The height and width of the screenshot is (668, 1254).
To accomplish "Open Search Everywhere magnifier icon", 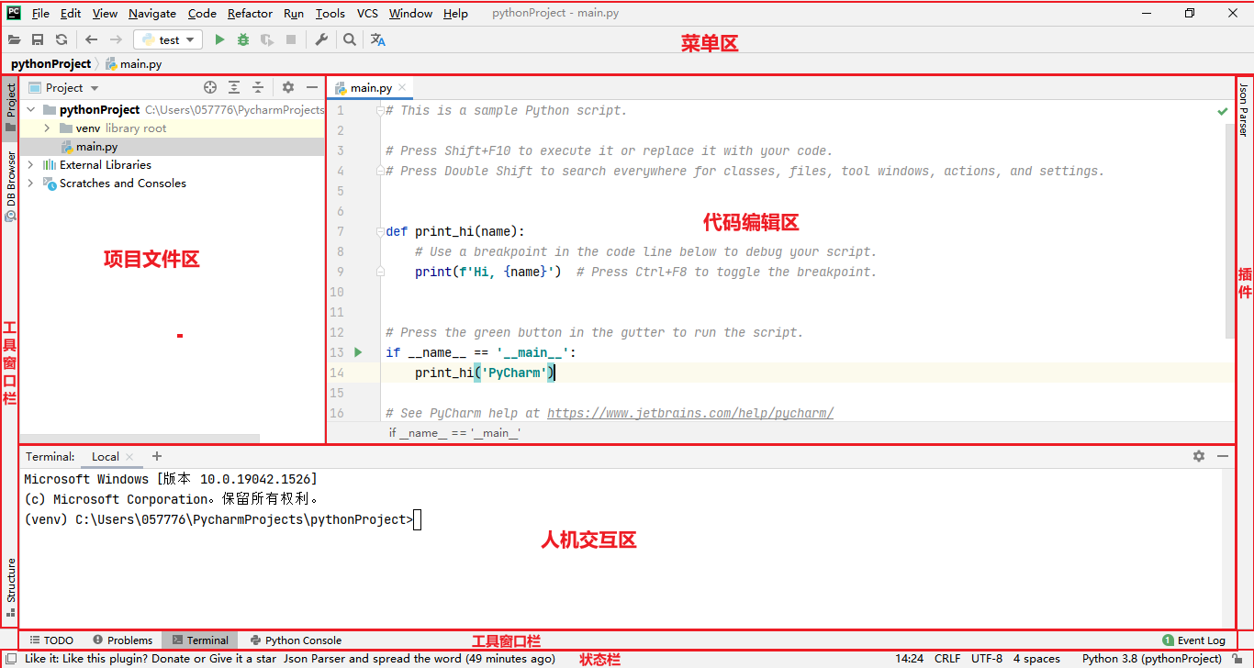I will coord(350,40).
